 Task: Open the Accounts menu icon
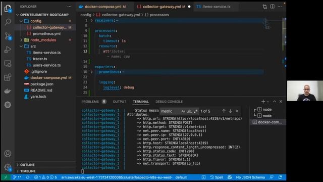(8, 154)
